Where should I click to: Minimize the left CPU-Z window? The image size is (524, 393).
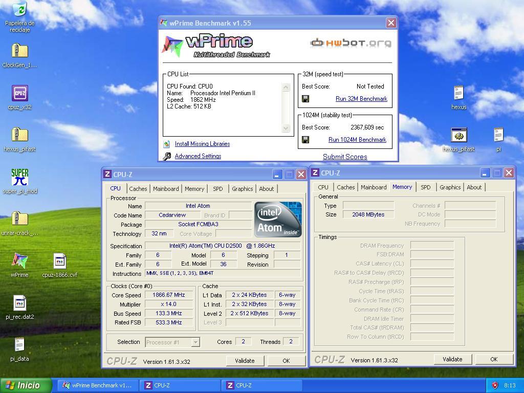[277, 174]
